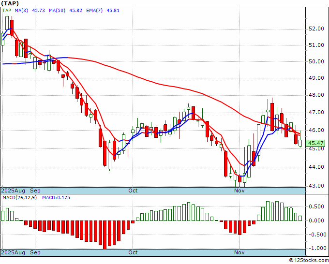The width and height of the screenshot is (329, 264).
Task: Click the 43.00 price axis label
Action: click(316, 186)
